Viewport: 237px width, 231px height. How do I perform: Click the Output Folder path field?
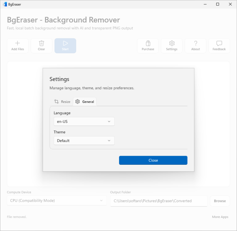pyautogui.click(x=159, y=201)
